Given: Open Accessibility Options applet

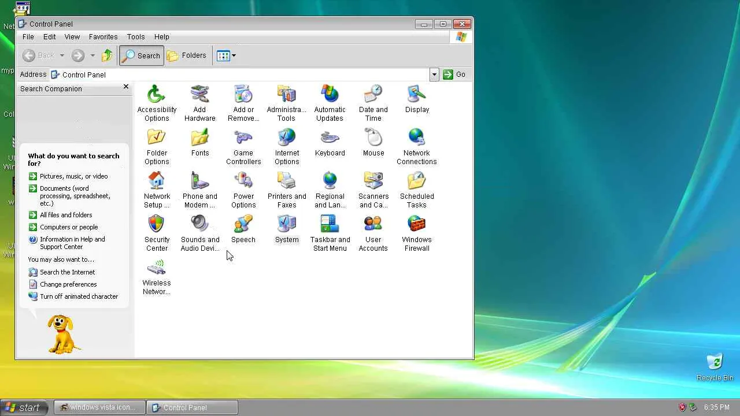Looking at the screenshot, I should click(x=157, y=103).
